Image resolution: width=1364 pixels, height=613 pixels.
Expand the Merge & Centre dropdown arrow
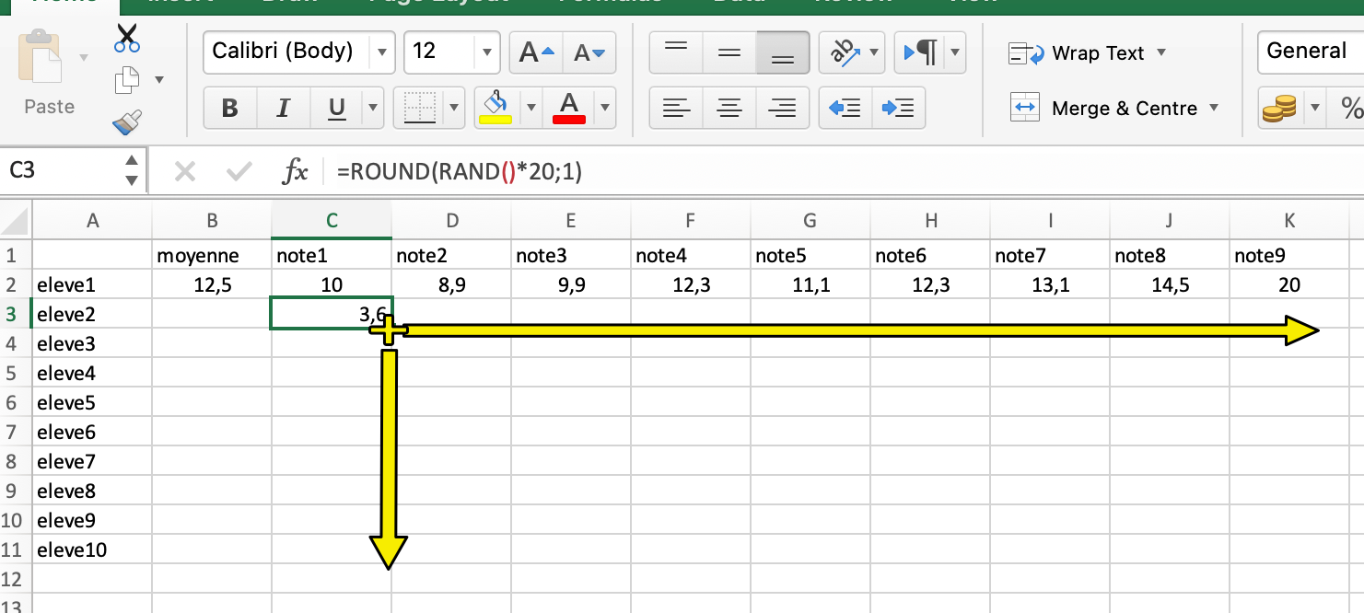pyautogui.click(x=1214, y=108)
